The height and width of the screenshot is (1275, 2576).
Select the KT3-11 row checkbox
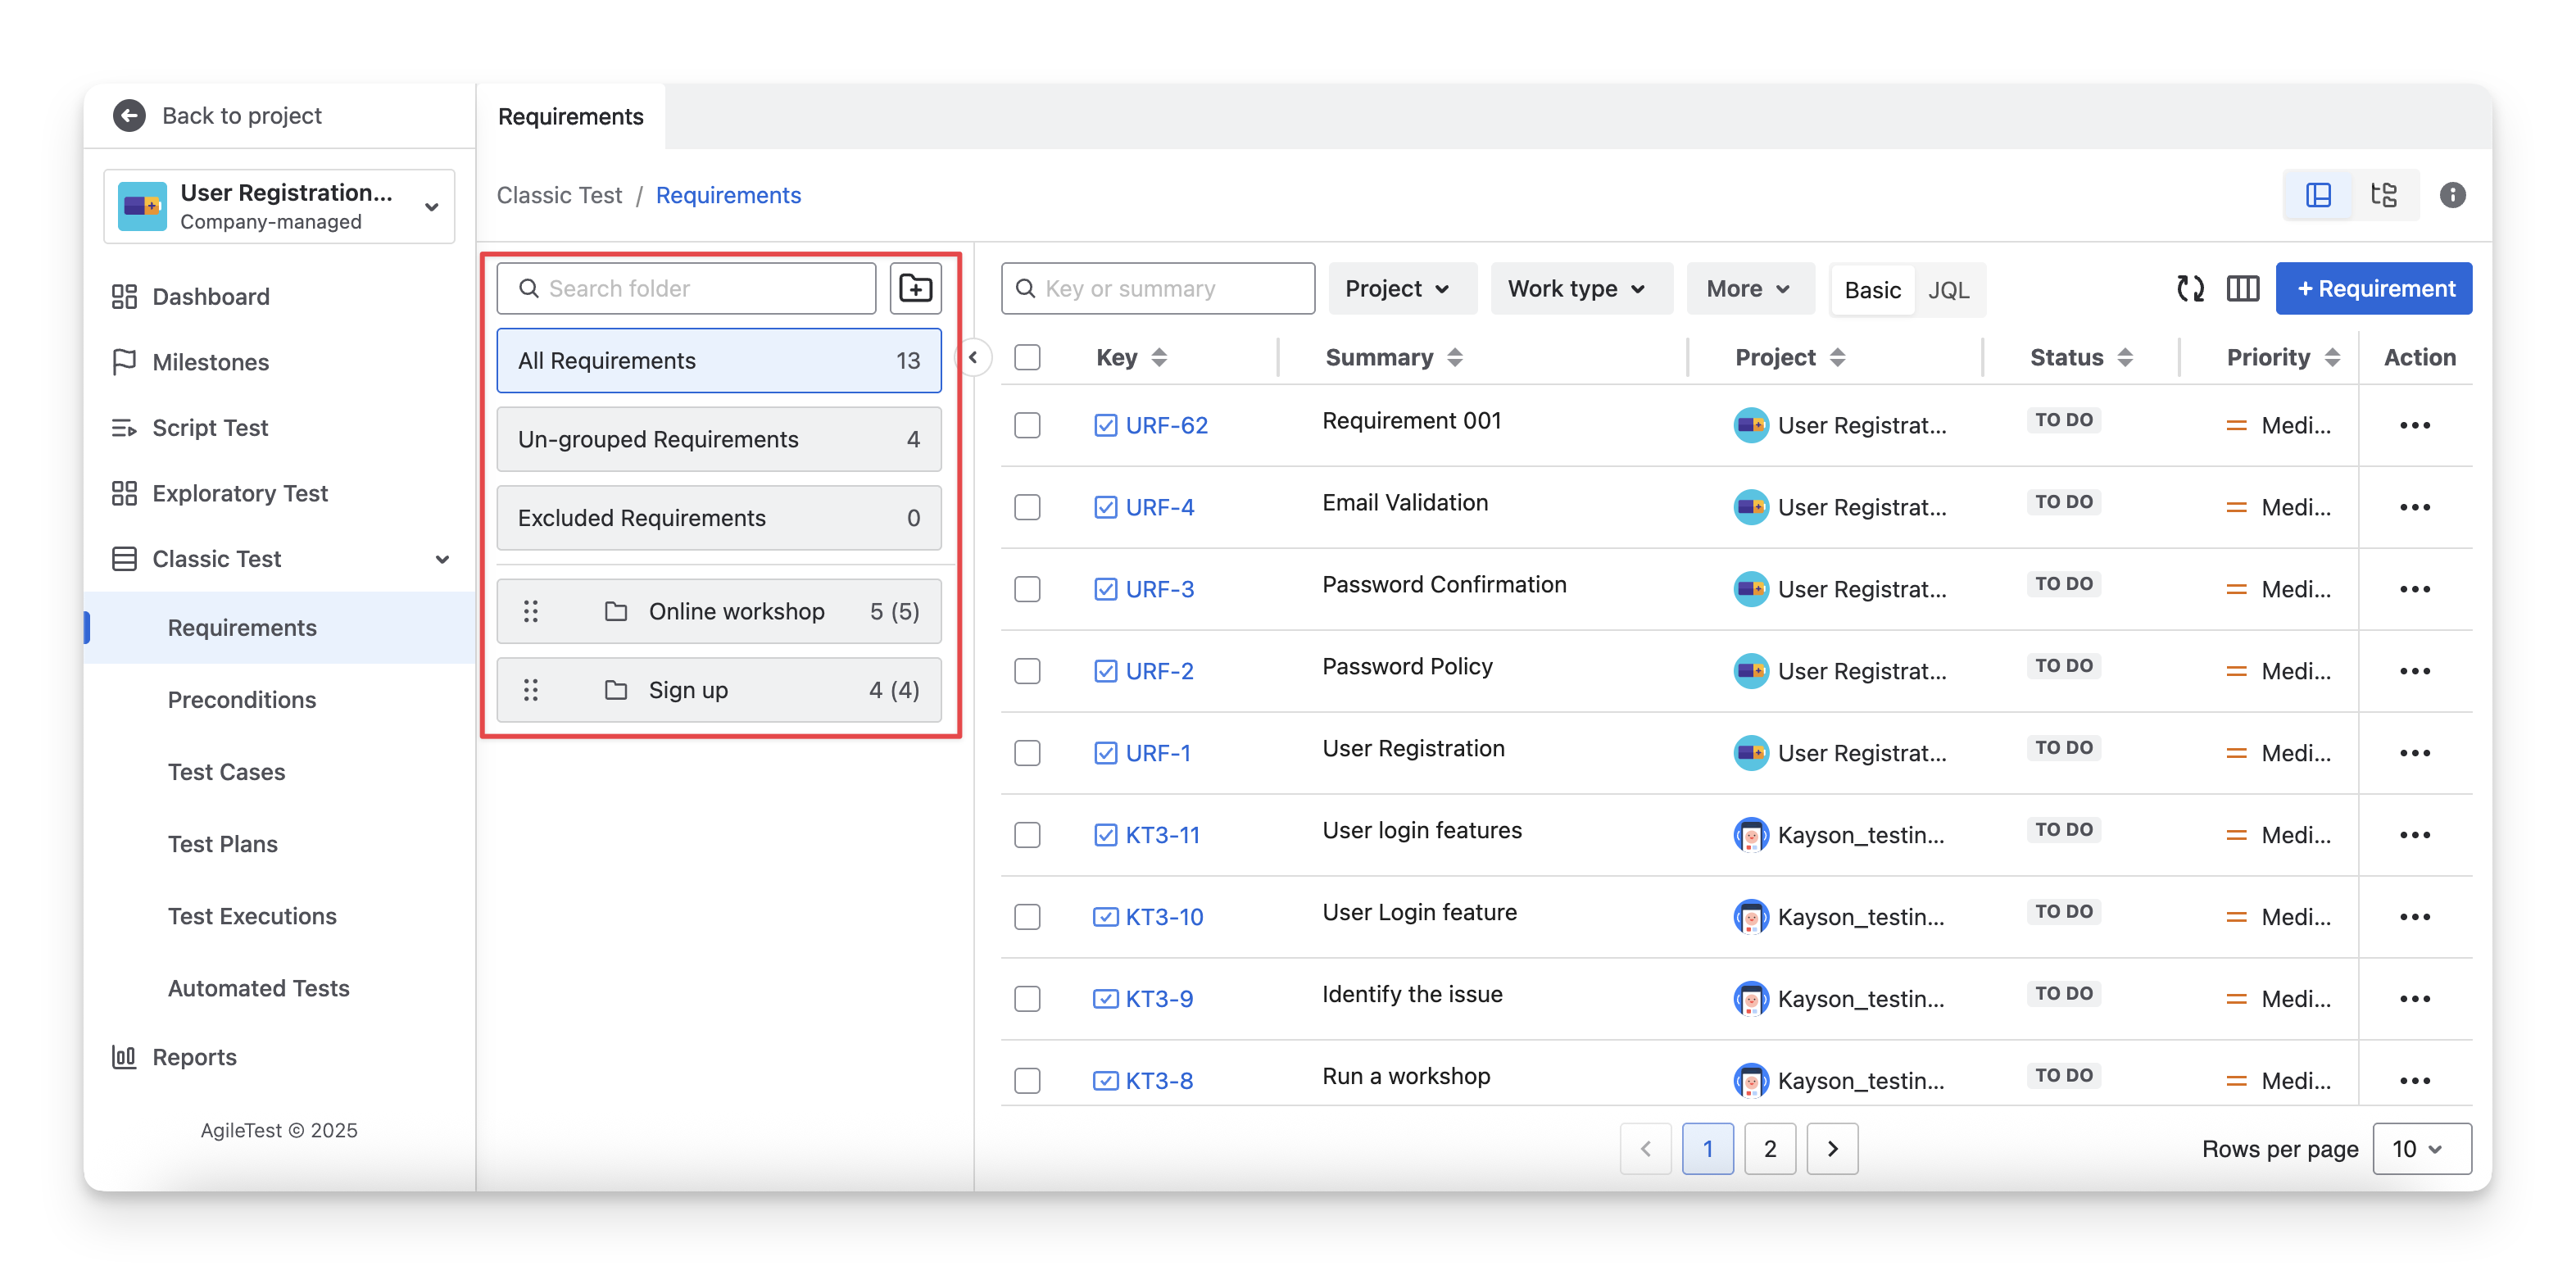click(1027, 835)
